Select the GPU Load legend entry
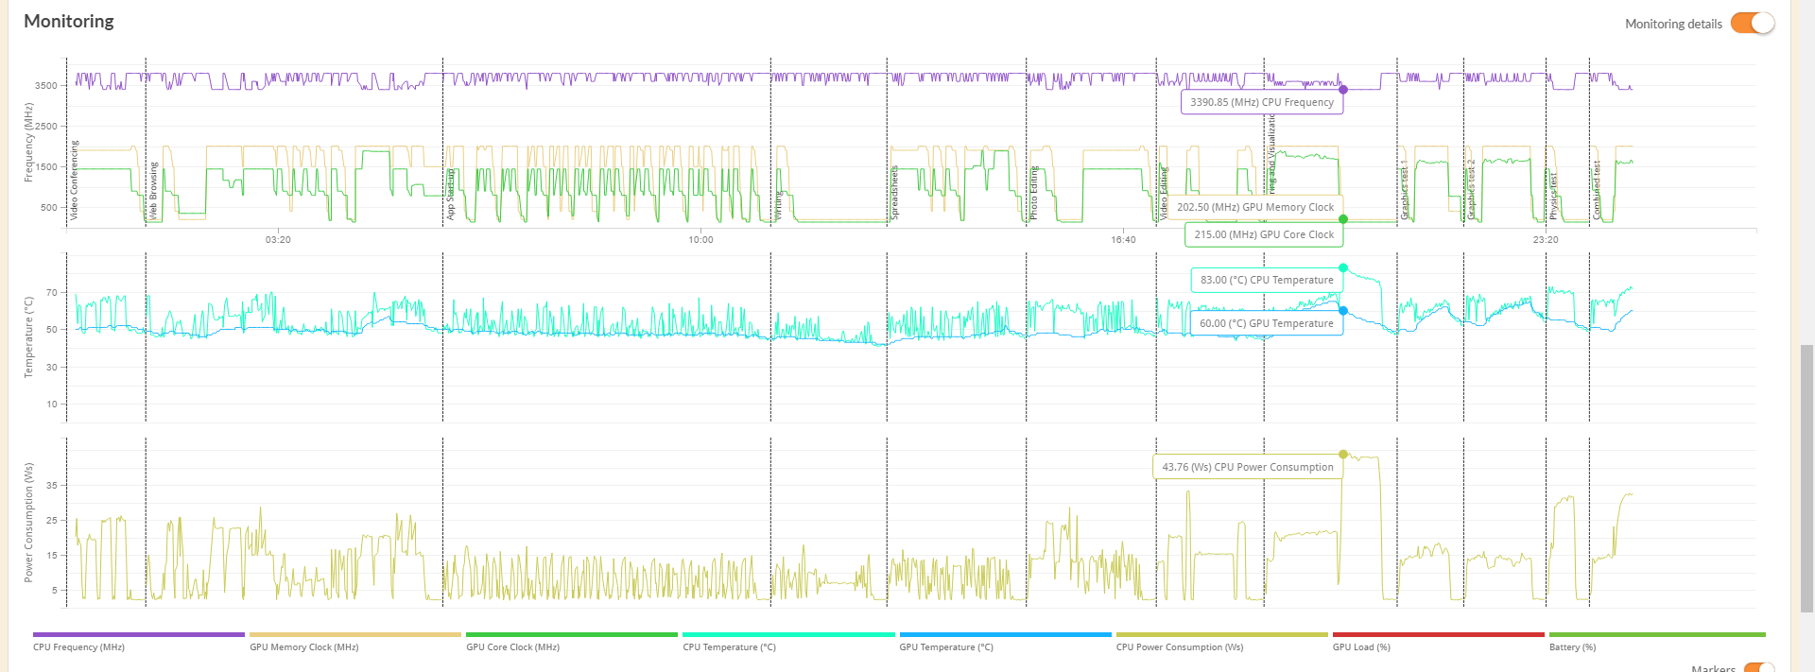The width and height of the screenshot is (1815, 672). coord(1361,647)
